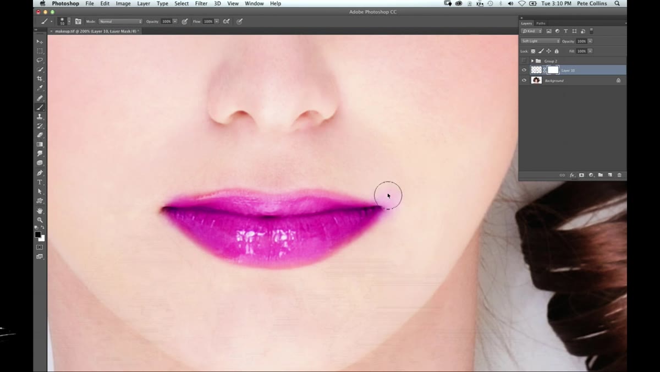Open the Window menu

[x=254, y=3]
